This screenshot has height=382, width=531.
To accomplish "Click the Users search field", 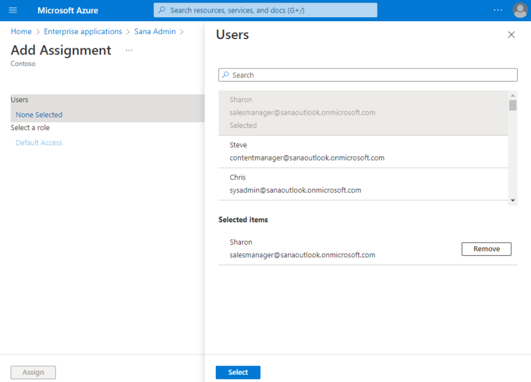I will pyautogui.click(x=372, y=75).
